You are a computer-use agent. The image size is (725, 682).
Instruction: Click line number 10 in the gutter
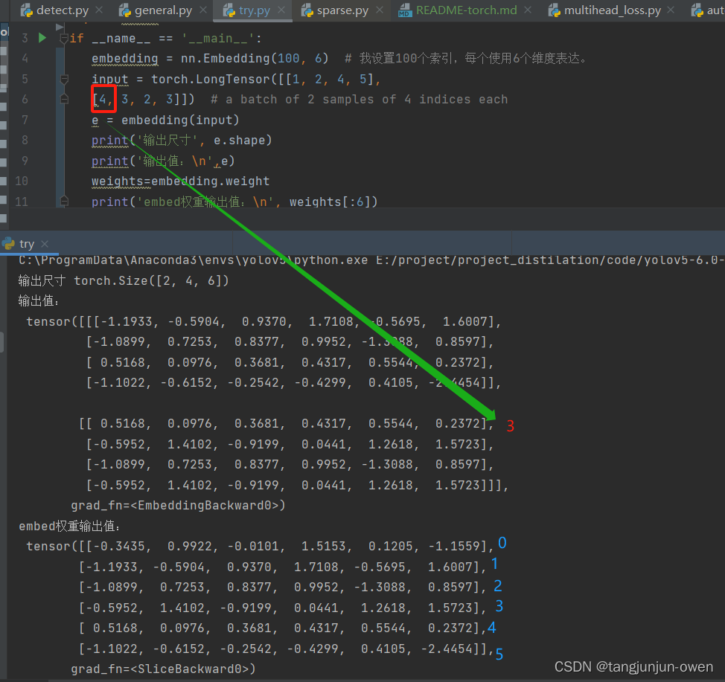click(22, 181)
